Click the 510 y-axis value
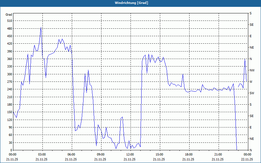This screenshot has height=163, width=261. 10,21
